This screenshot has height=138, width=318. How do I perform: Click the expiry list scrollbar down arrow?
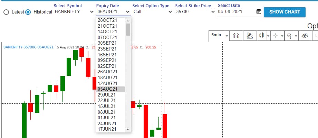tap(128, 129)
